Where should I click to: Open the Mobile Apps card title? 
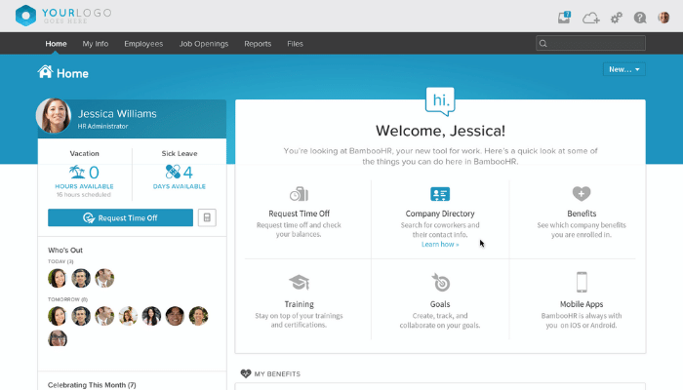point(582,304)
